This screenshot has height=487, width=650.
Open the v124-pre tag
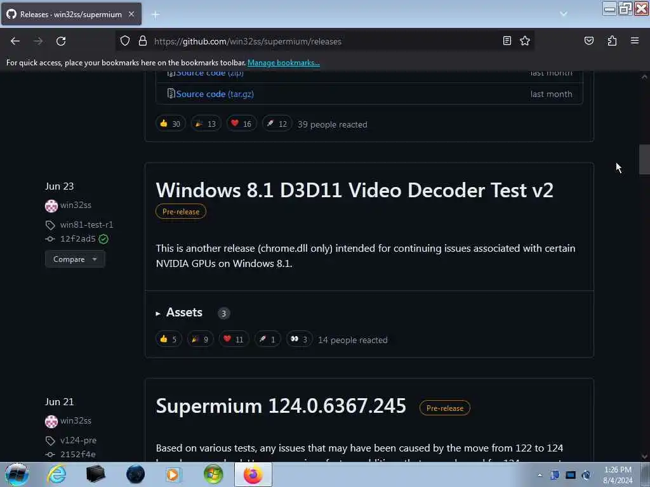click(x=78, y=440)
